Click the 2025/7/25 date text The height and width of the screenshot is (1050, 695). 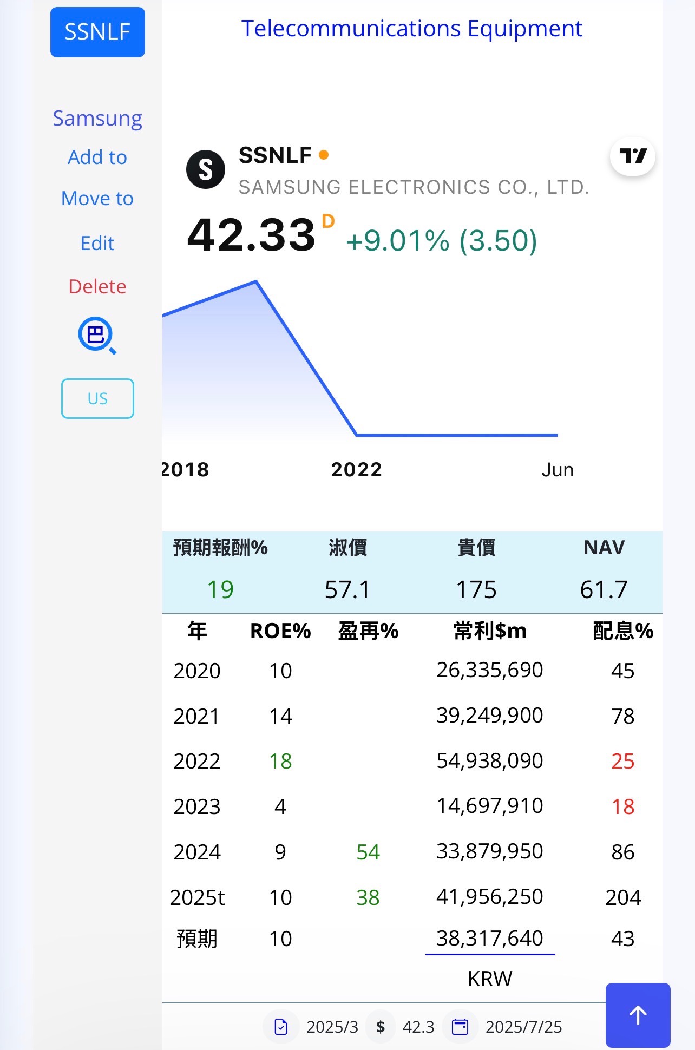click(523, 1027)
